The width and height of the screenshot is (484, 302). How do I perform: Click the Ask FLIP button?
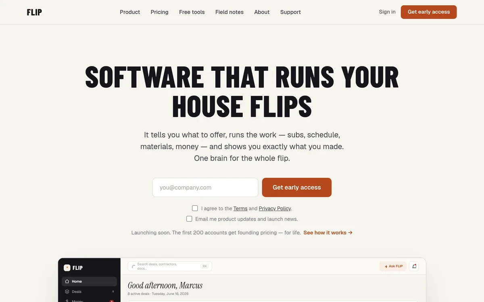[x=393, y=266]
